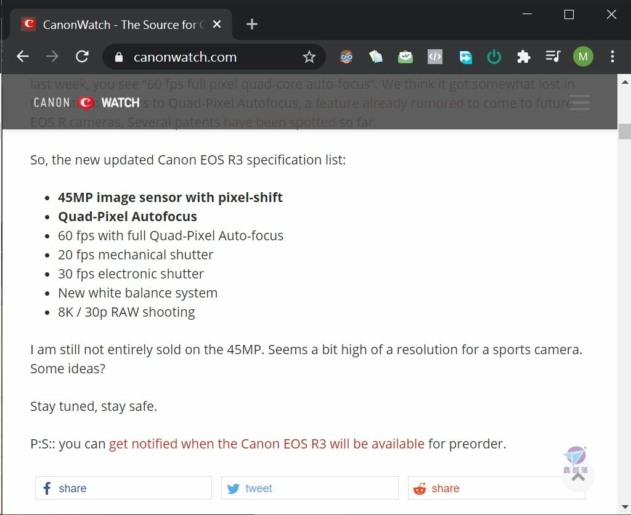Click the vertical scrollbar thumb

[625, 132]
